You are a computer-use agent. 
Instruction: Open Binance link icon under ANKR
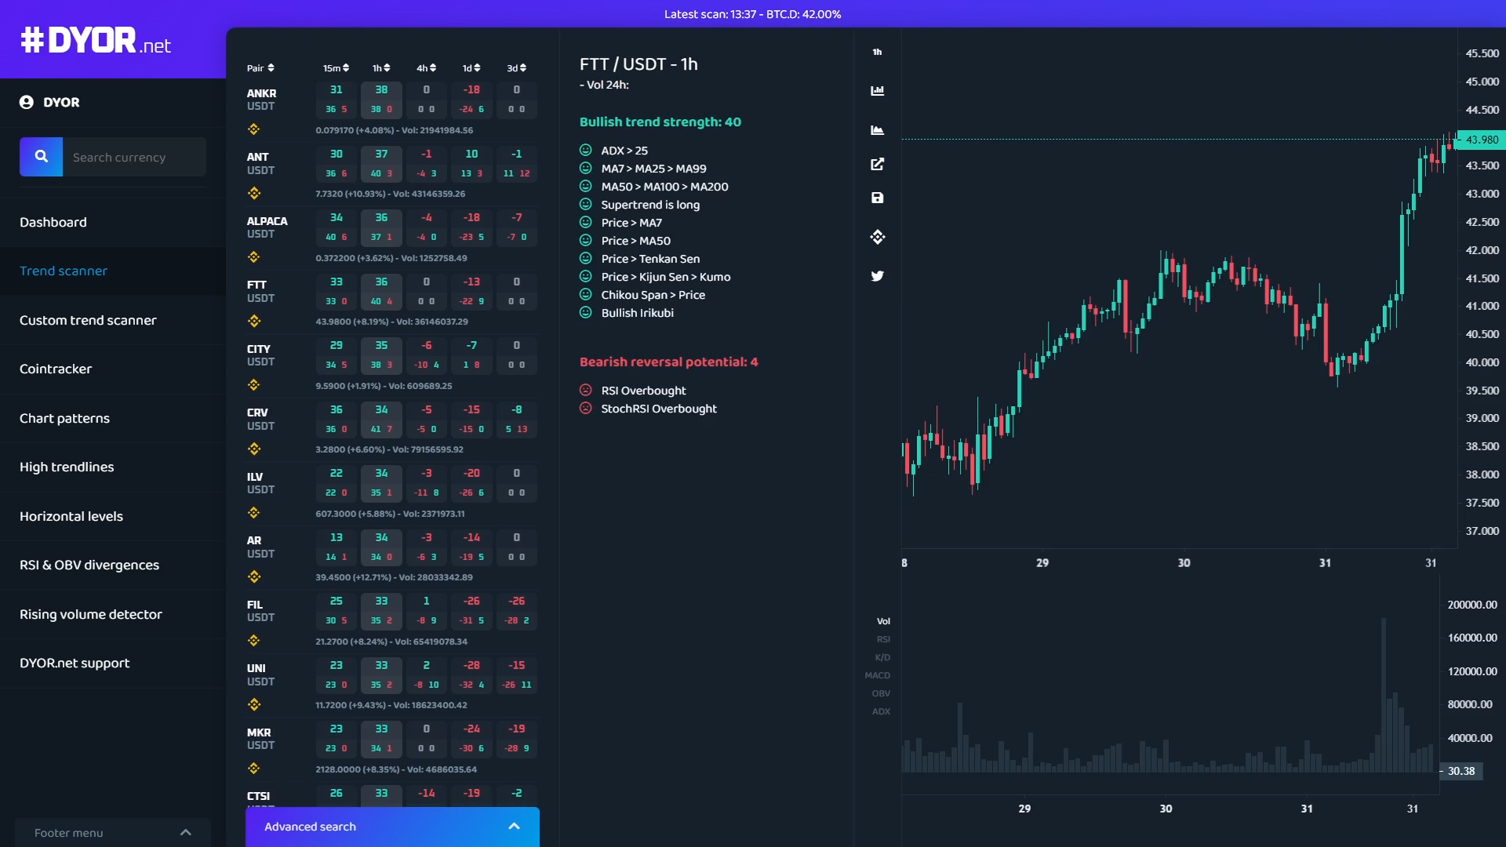tap(253, 129)
